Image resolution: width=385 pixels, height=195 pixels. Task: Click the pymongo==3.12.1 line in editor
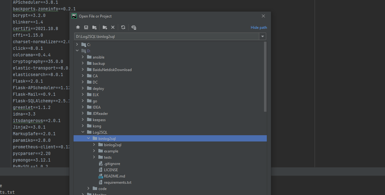pyautogui.click(x=32, y=160)
